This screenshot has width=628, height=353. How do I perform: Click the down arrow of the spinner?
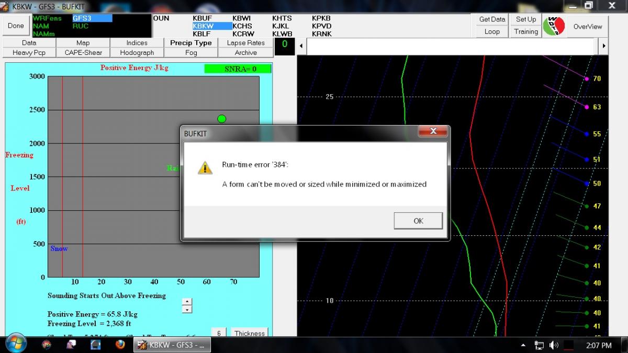[x=187, y=310]
